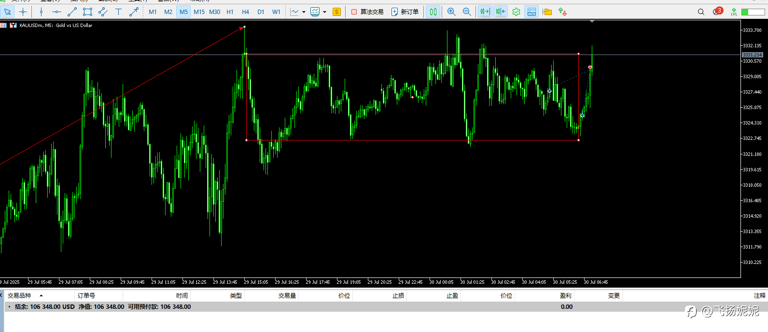Open the line chart type button
This screenshot has height=332, width=768.
(294, 12)
